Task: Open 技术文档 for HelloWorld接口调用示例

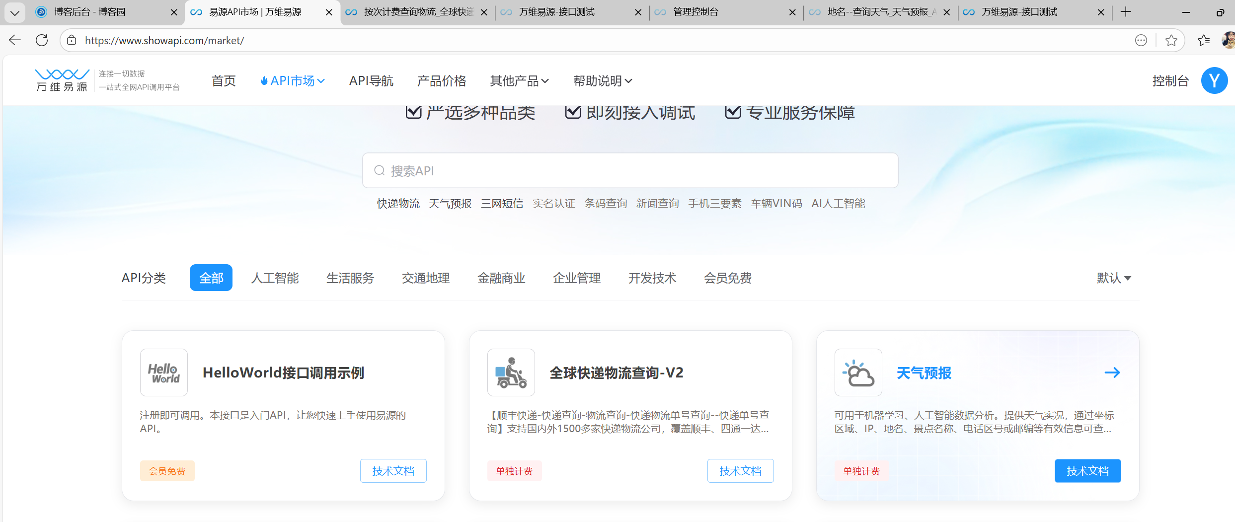Action: tap(393, 471)
